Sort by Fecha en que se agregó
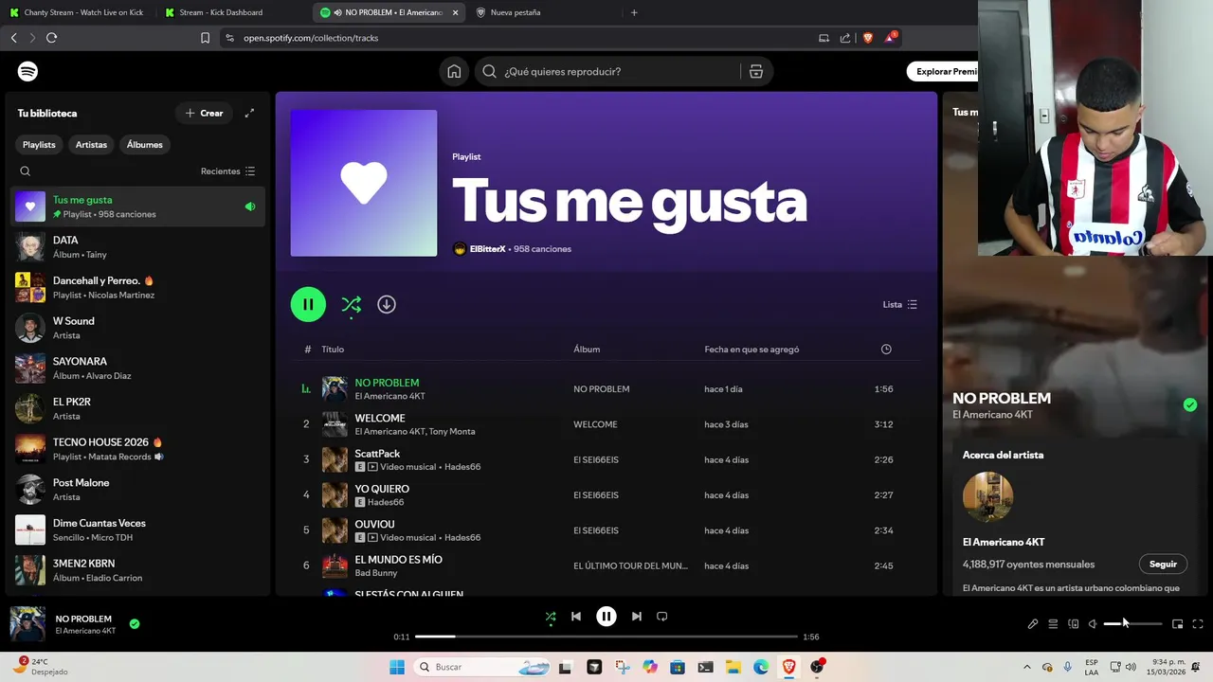Image resolution: width=1213 pixels, height=682 pixels. [x=751, y=350]
